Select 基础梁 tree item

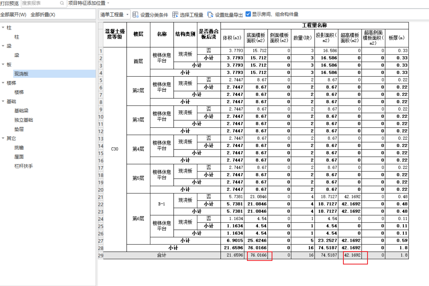[x=21, y=111]
